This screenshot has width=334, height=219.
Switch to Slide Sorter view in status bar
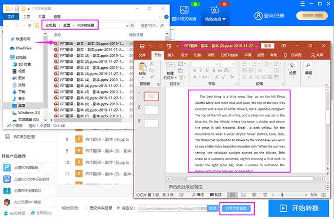click(x=244, y=194)
